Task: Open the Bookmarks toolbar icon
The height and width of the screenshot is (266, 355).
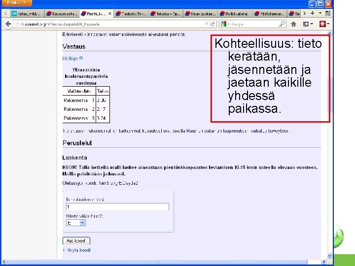Action: (x=306, y=24)
